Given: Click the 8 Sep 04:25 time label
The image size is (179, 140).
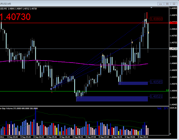Looking at the screenshot, I should (x=39, y=137).
